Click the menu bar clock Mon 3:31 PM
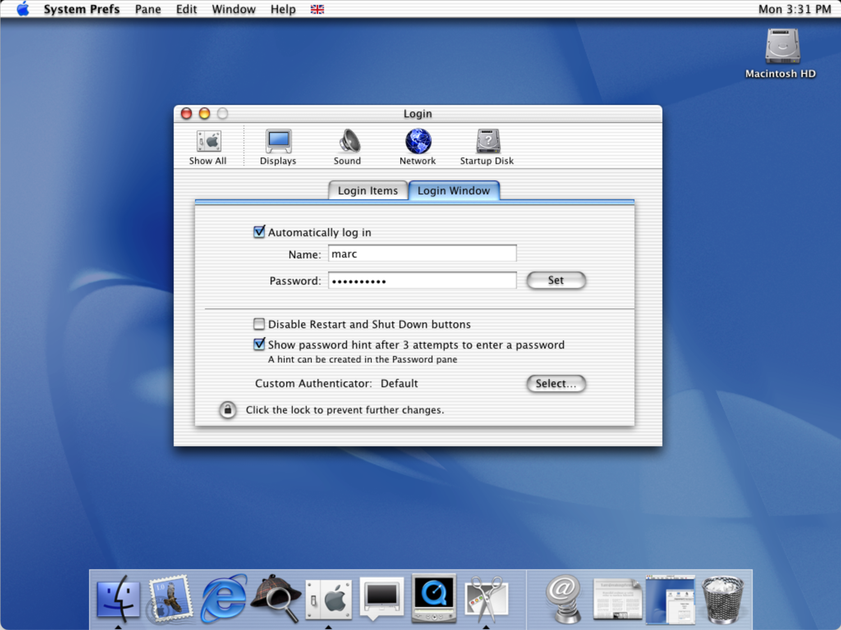The height and width of the screenshot is (630, 841). (x=795, y=9)
